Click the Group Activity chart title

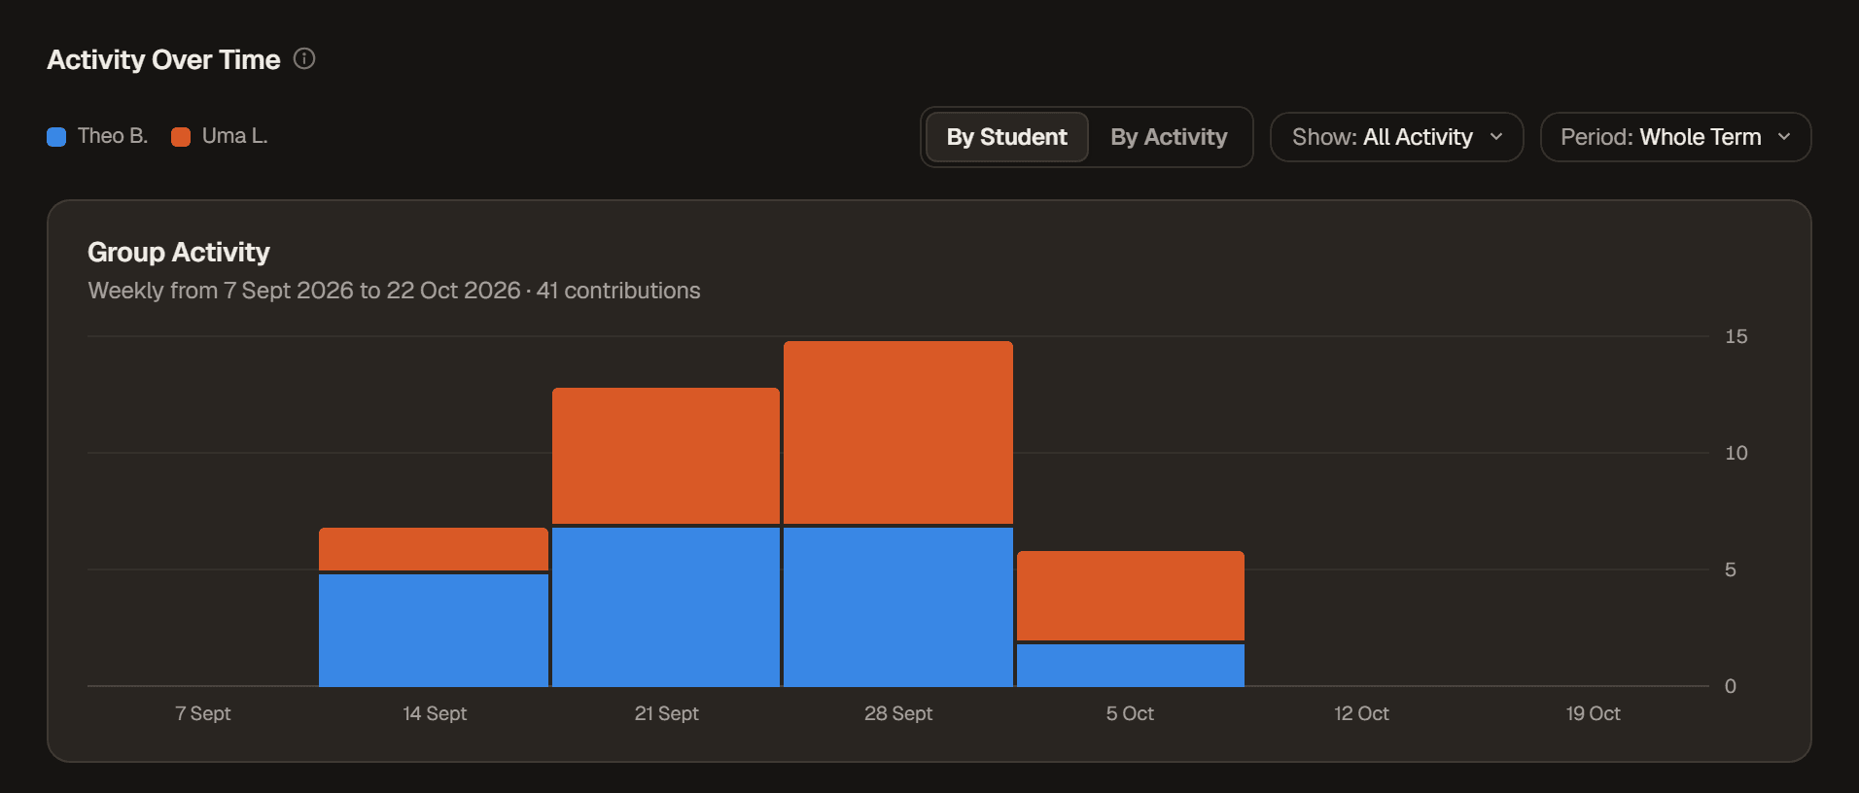click(x=179, y=252)
